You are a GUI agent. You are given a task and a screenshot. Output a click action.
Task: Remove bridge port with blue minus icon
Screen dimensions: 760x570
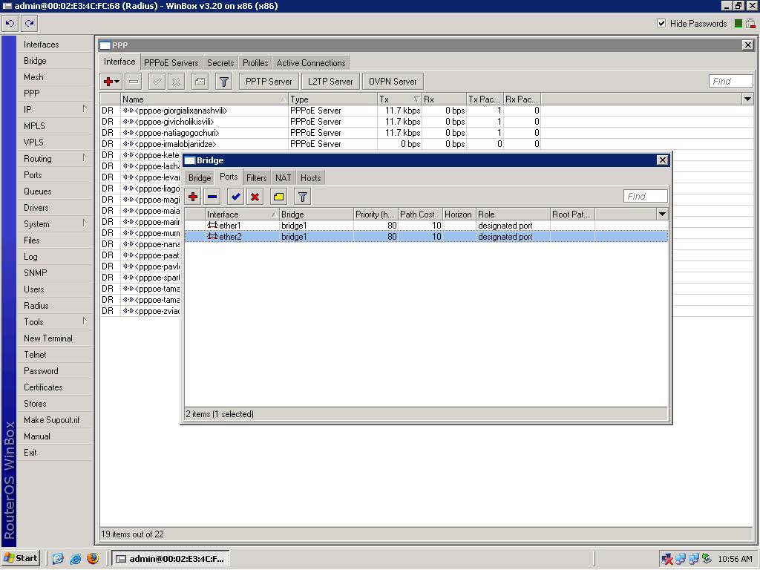click(x=212, y=197)
